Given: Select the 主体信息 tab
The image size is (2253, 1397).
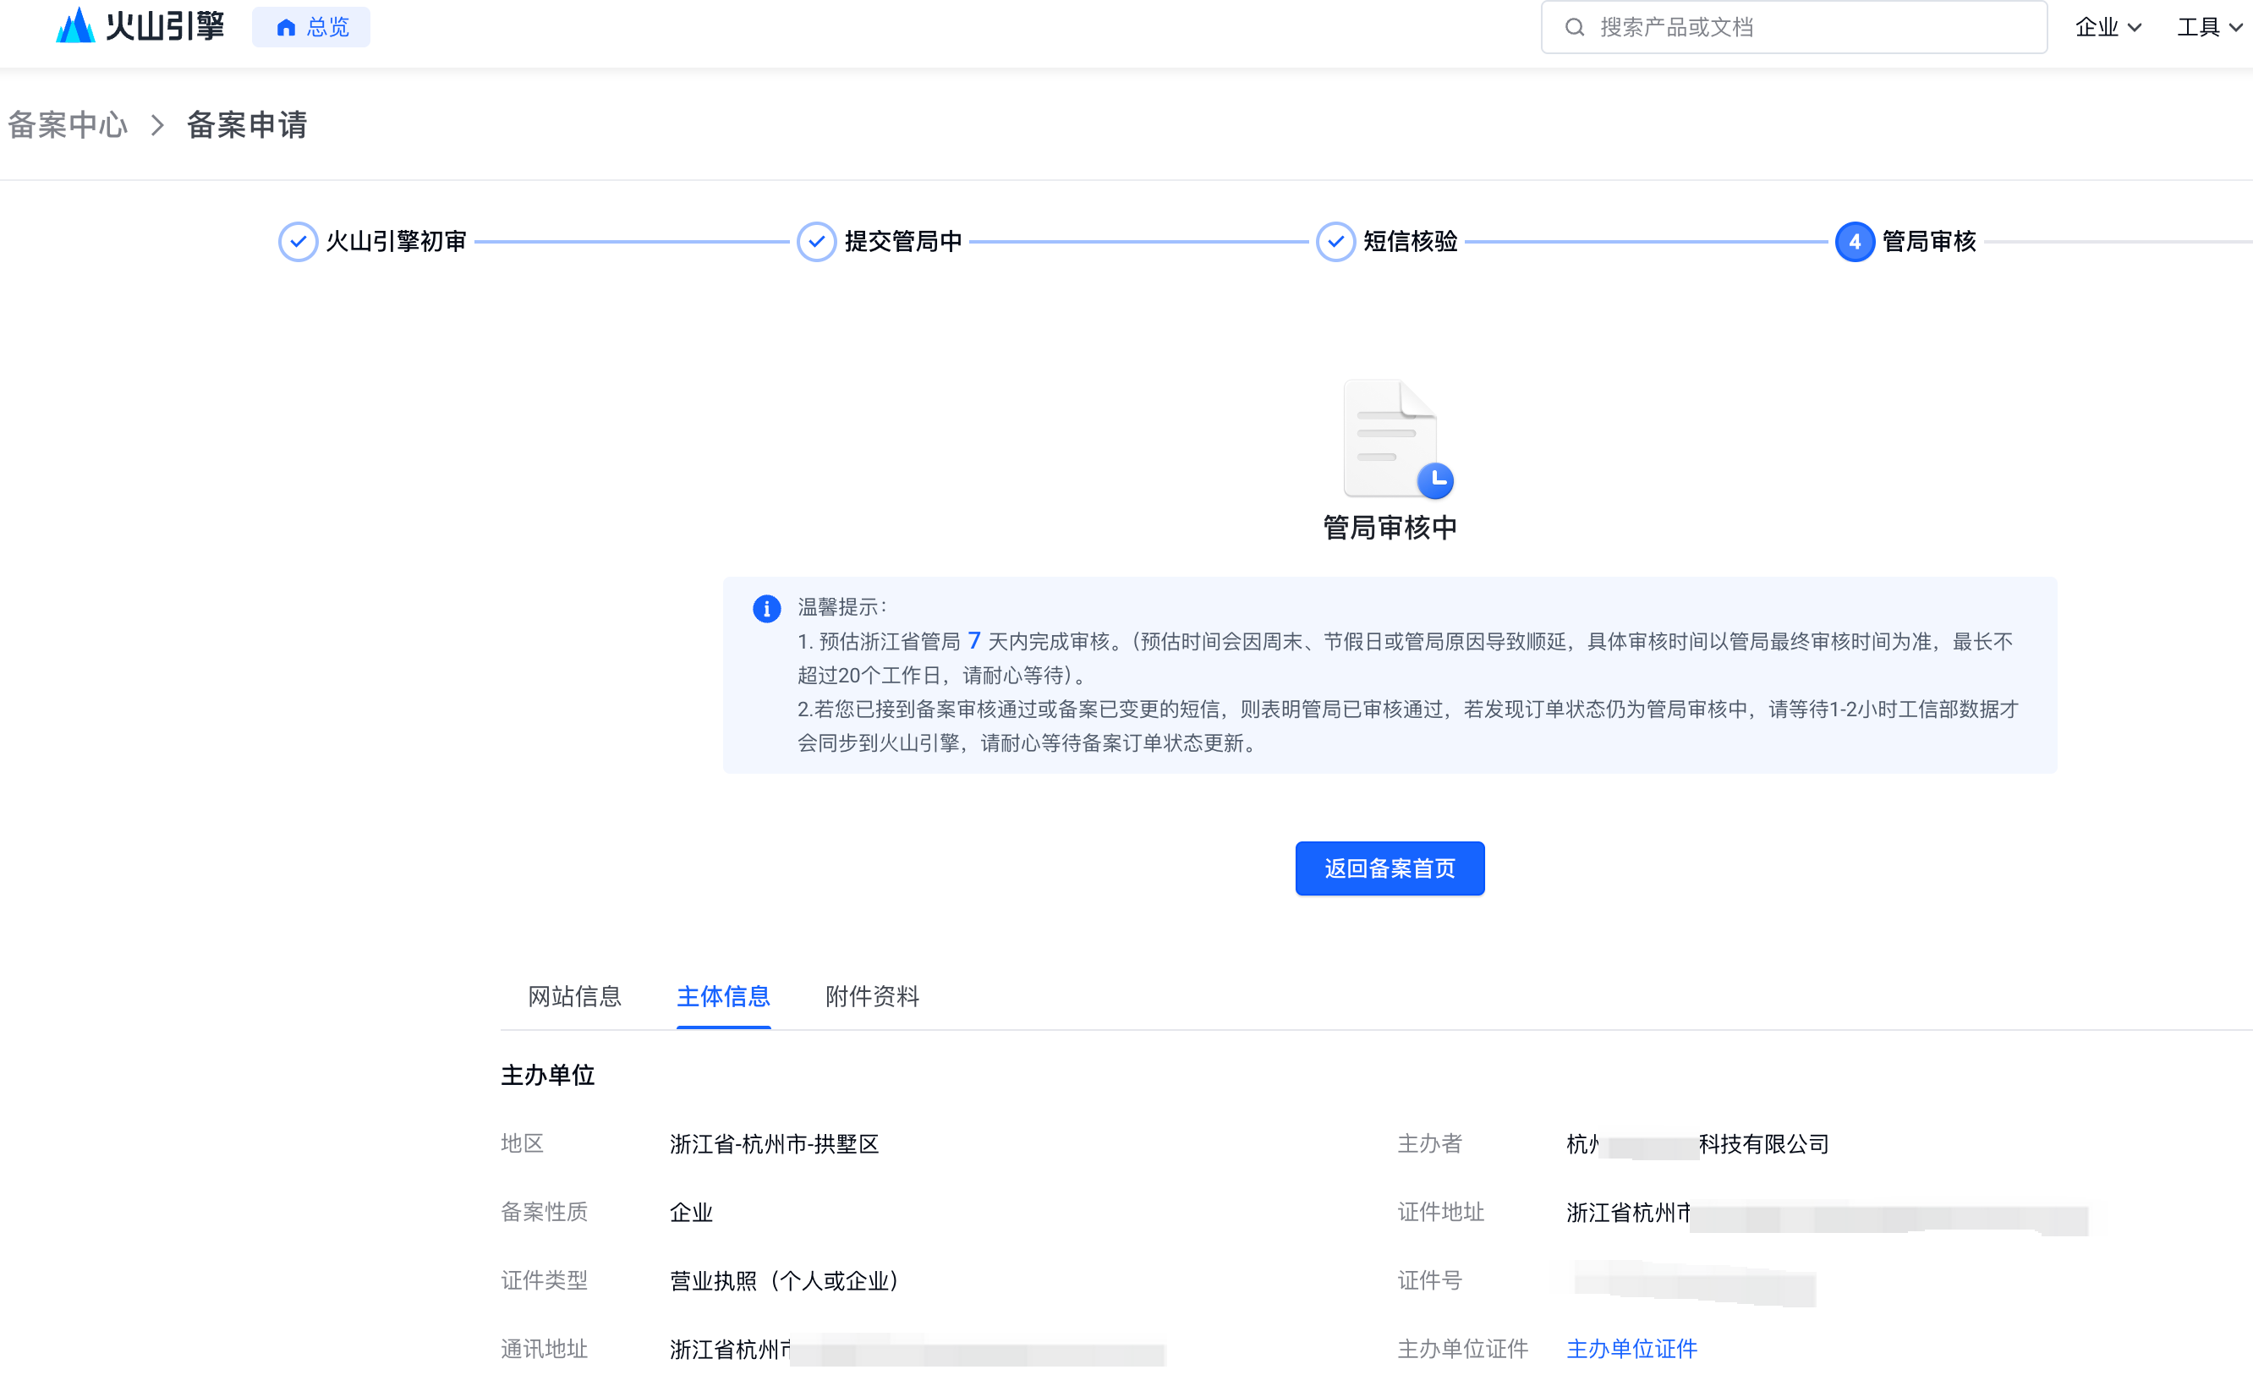Looking at the screenshot, I should point(722,996).
